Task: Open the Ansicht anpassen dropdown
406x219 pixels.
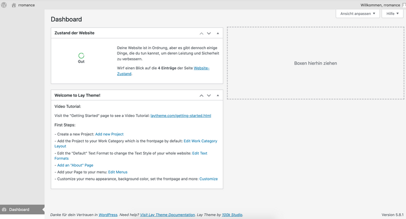Action: click(x=357, y=14)
